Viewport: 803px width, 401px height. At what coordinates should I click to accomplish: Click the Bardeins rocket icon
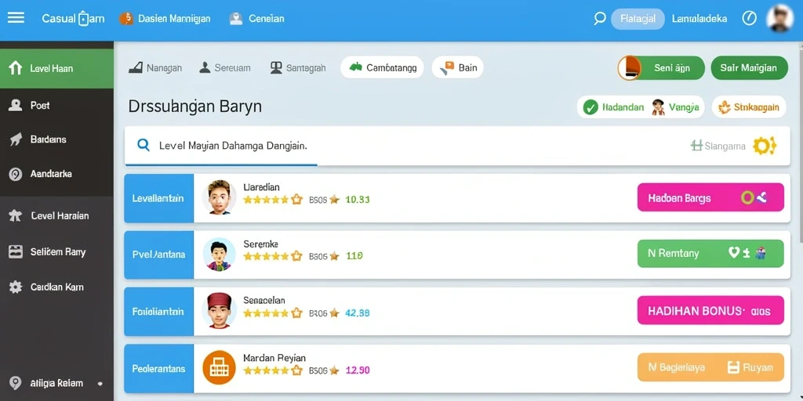point(16,139)
